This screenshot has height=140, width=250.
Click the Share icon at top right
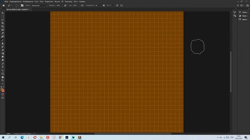coord(247,5)
